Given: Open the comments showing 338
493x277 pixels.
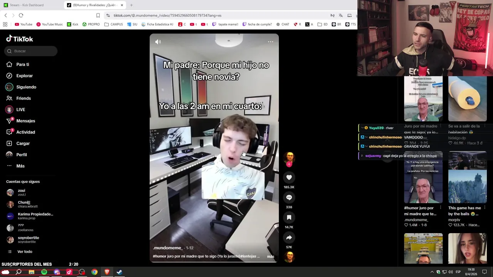Looking at the screenshot, I should click(x=289, y=197).
